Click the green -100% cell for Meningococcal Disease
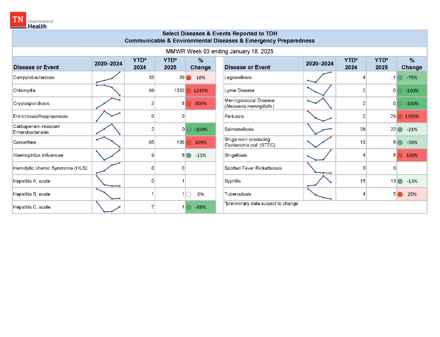440x337 pixels. tap(411, 103)
